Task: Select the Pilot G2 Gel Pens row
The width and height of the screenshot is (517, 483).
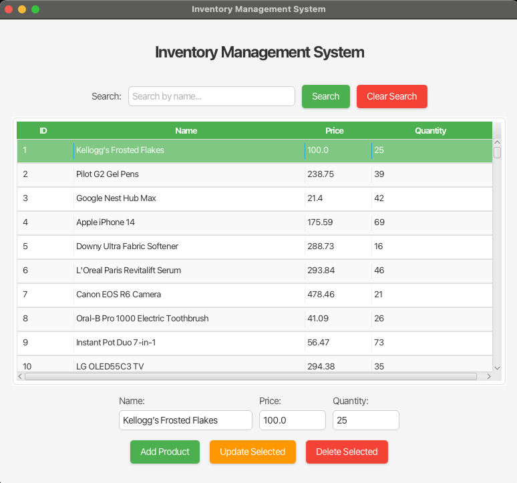Action: 254,175
